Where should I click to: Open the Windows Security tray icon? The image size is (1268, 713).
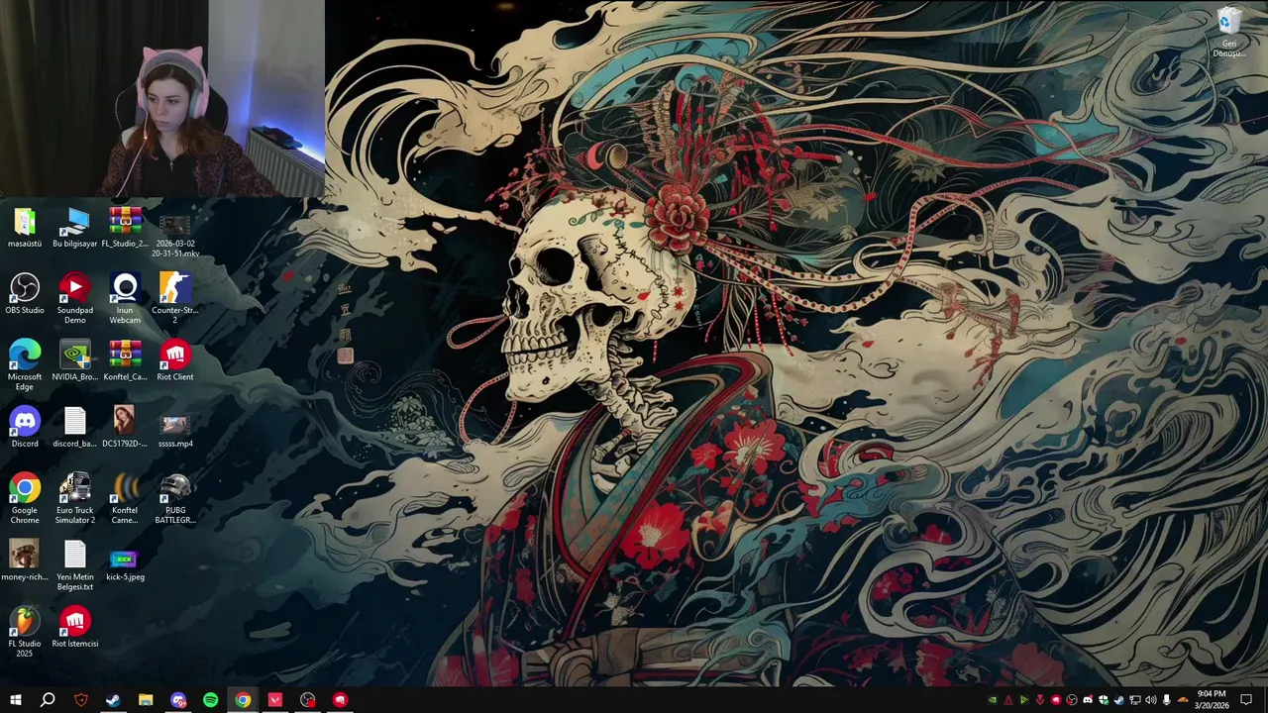pyautogui.click(x=1104, y=700)
